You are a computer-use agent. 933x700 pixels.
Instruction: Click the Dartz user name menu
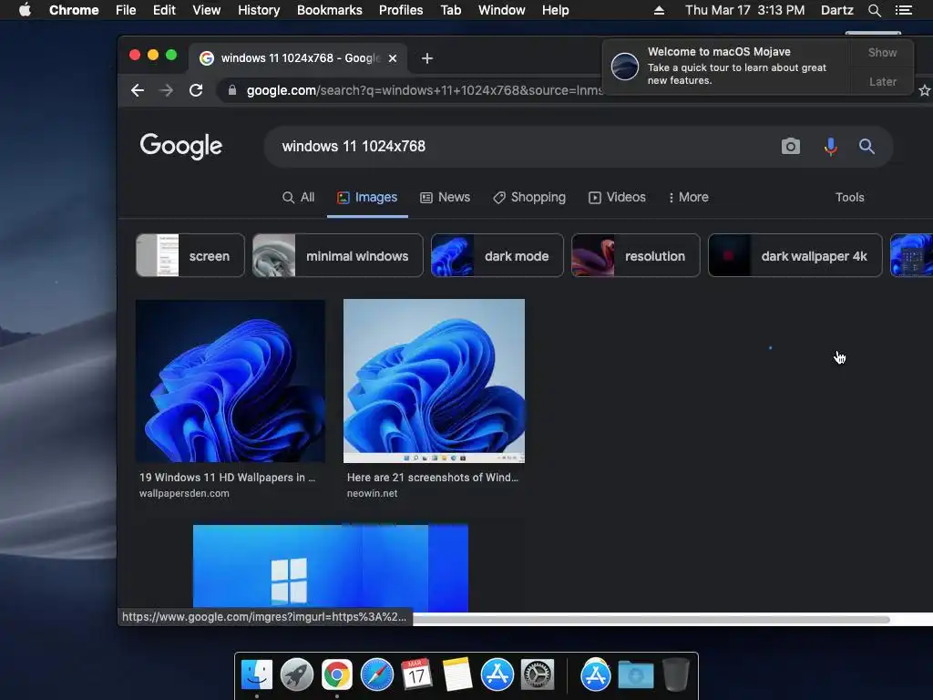click(836, 10)
